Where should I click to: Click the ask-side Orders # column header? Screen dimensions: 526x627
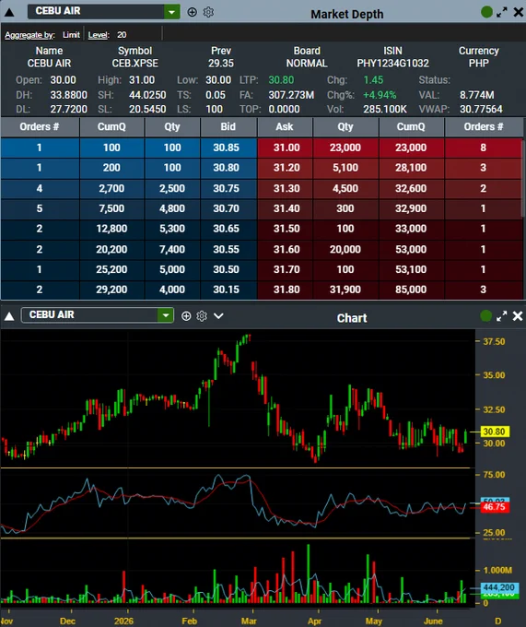484,126
